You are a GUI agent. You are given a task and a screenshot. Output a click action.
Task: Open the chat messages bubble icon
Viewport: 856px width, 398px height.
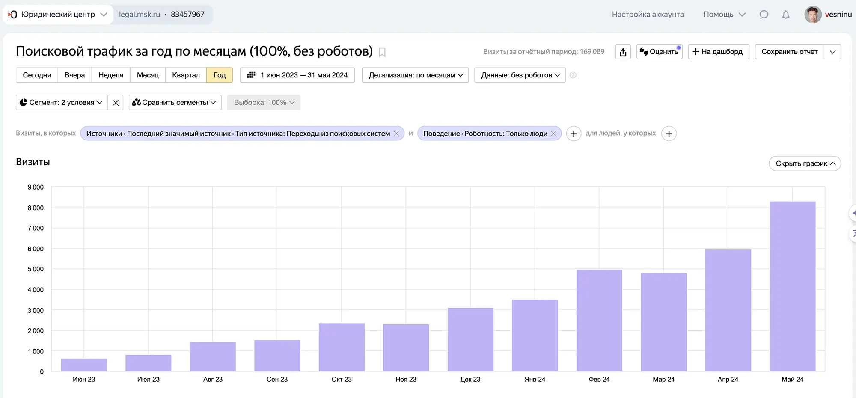point(764,15)
